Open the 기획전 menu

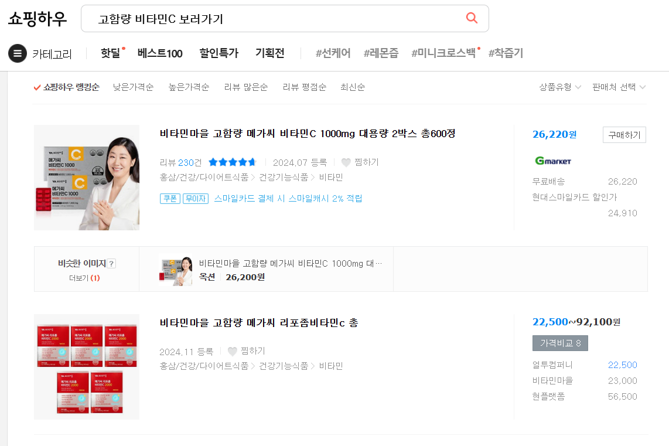point(269,53)
